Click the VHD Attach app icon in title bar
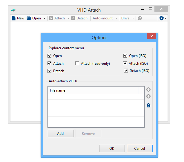This screenshot has height=162, width=184. pyautogui.click(x=13, y=10)
